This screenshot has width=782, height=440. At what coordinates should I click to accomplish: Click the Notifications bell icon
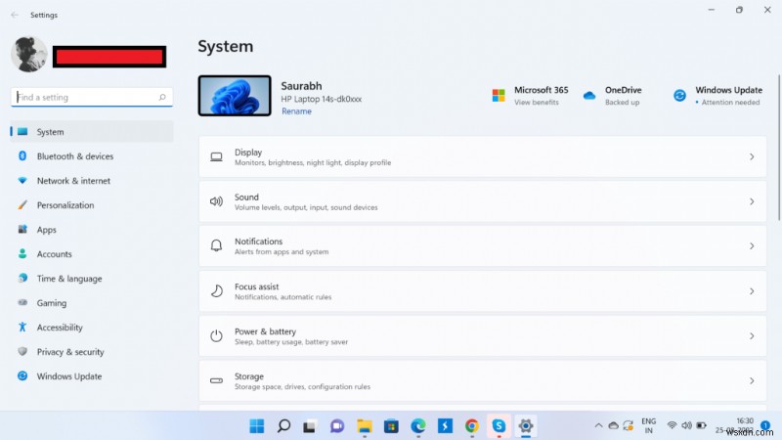tap(216, 245)
